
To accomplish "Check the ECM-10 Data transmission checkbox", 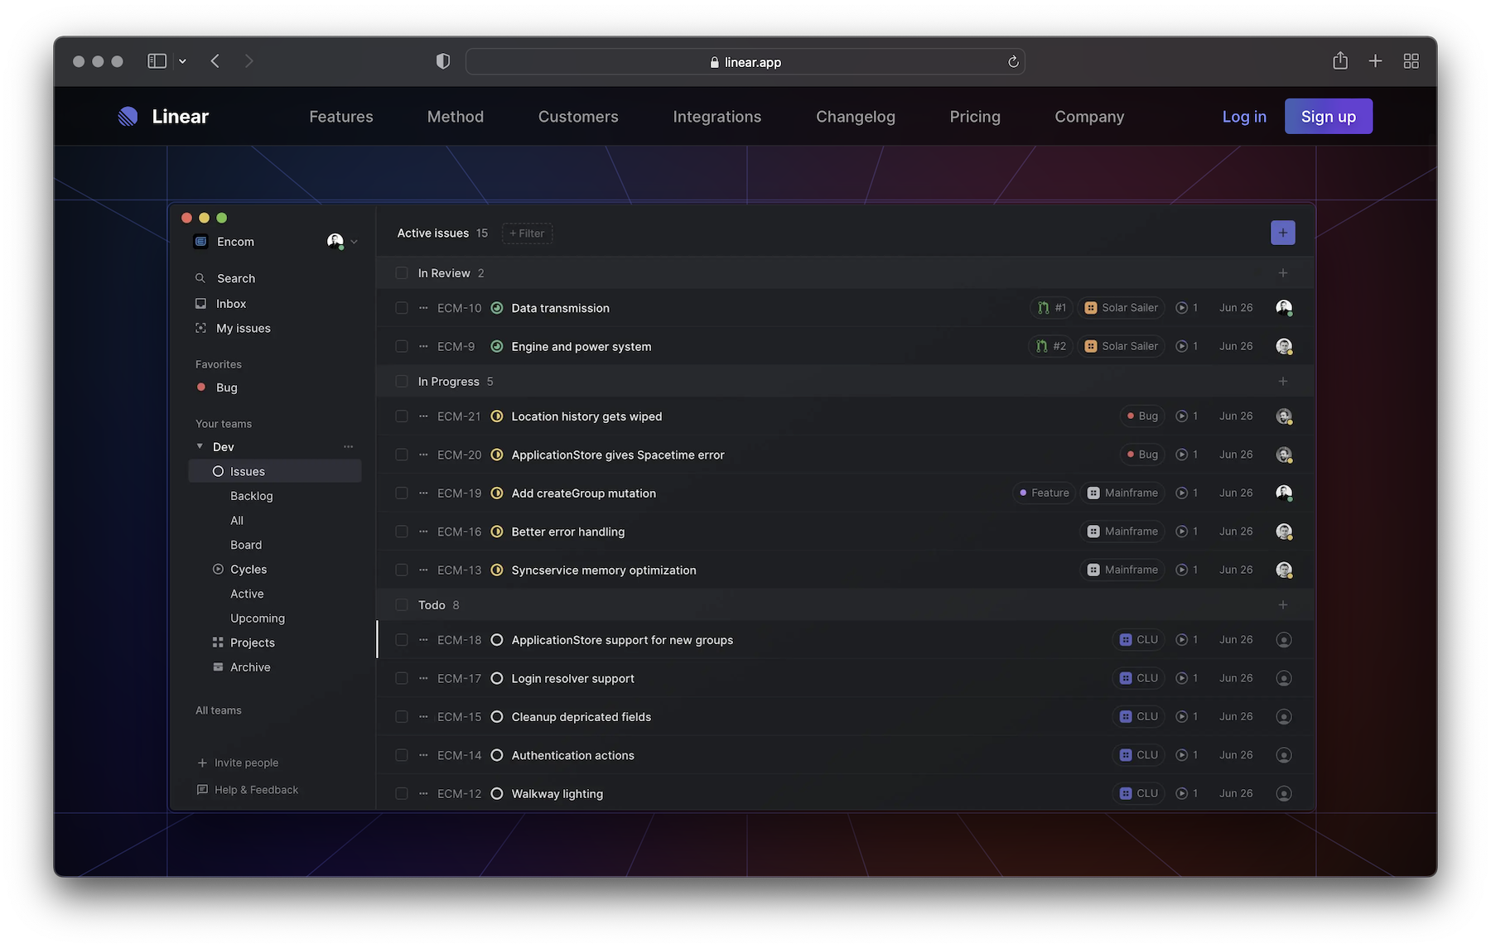I will (x=402, y=308).
